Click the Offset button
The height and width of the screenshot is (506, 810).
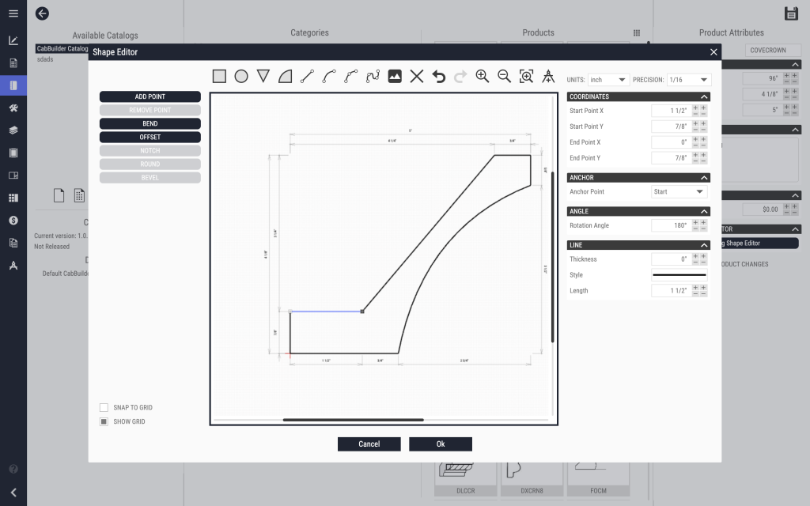point(150,138)
